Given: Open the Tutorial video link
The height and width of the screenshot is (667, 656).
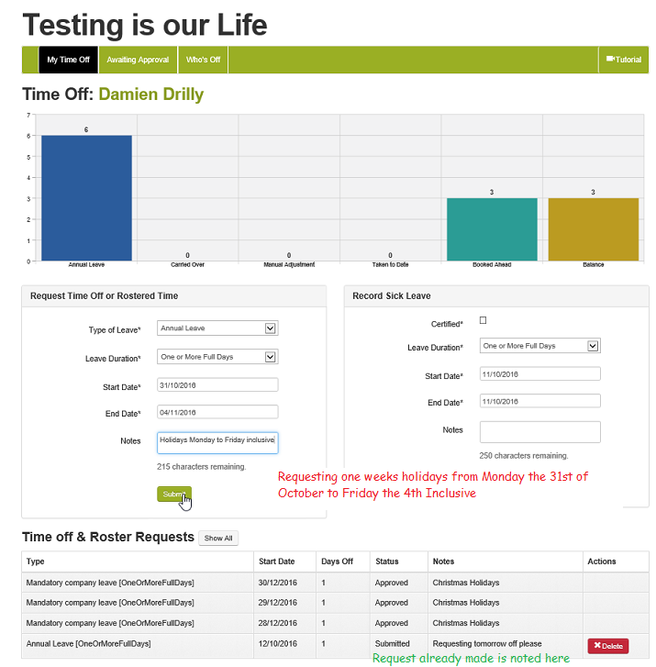Looking at the screenshot, I should coord(623,60).
